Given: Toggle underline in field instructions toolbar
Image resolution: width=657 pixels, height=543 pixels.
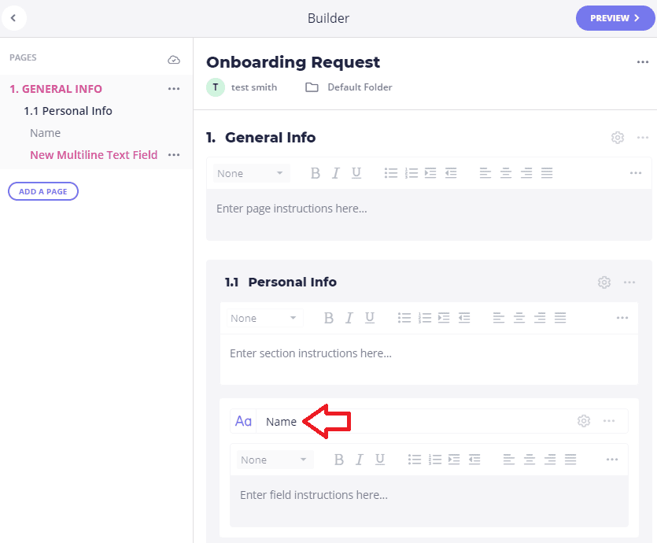Looking at the screenshot, I should (380, 460).
